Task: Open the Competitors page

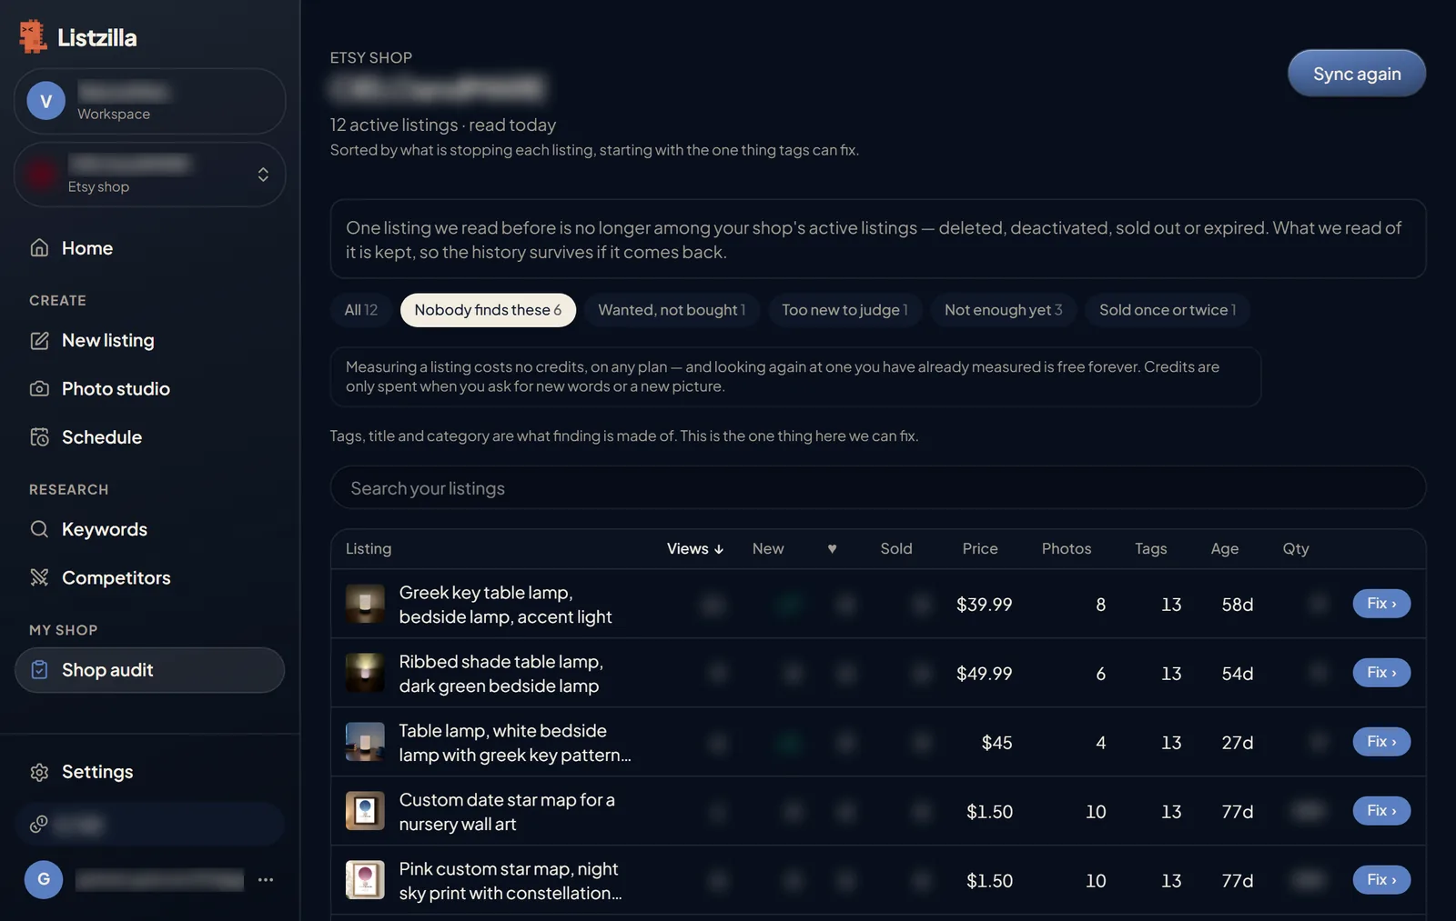Action: pos(149,577)
